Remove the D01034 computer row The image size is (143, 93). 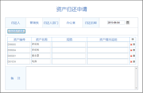131,62
